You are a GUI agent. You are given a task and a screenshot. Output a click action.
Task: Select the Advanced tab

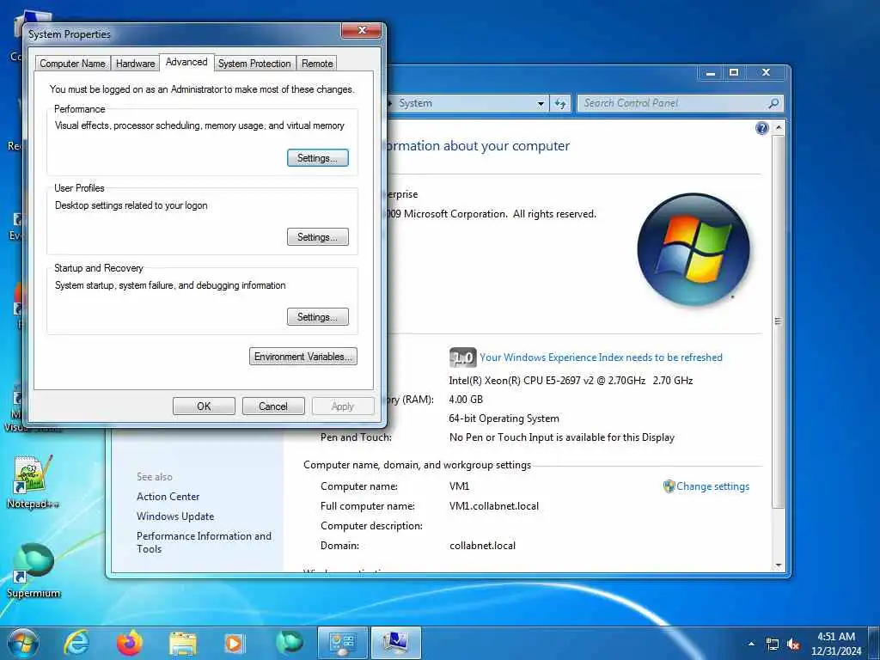click(186, 62)
